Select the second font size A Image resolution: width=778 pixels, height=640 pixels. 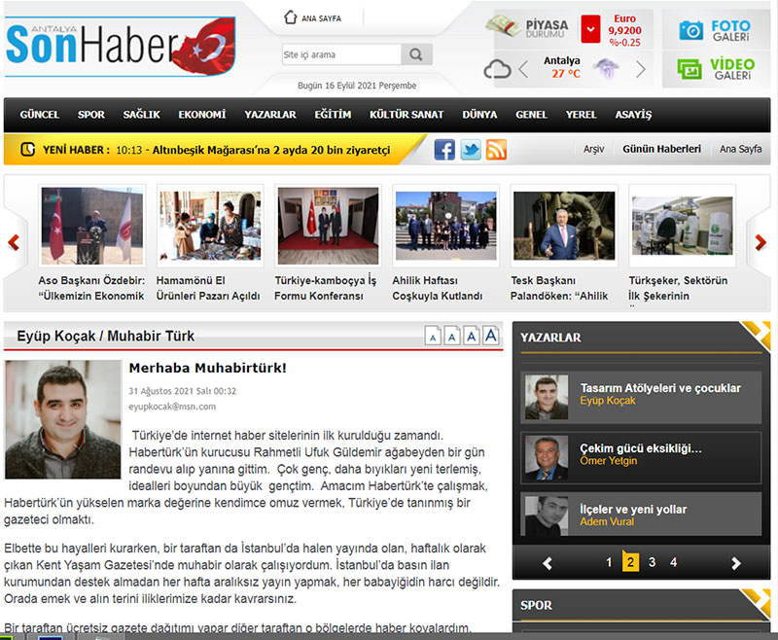click(x=451, y=336)
